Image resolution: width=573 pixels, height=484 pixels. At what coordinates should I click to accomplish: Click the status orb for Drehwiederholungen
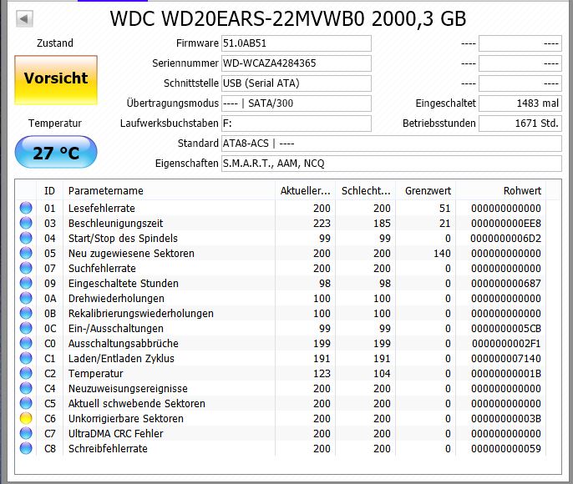coord(26,298)
